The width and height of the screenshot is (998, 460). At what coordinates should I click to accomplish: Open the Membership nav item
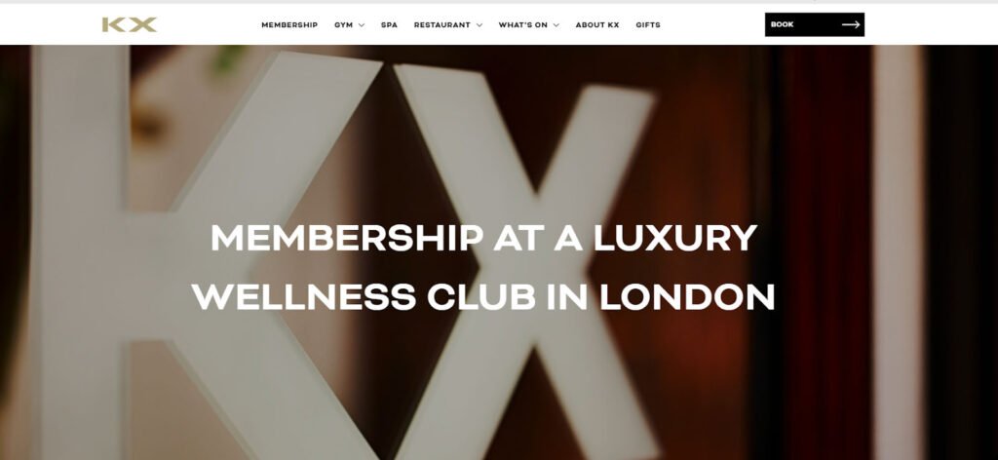coord(289,24)
